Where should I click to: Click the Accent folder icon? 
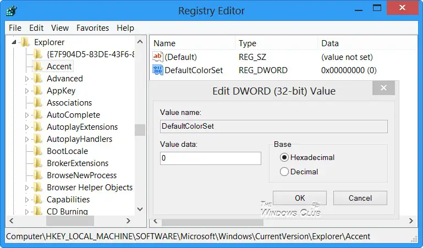pos(38,67)
